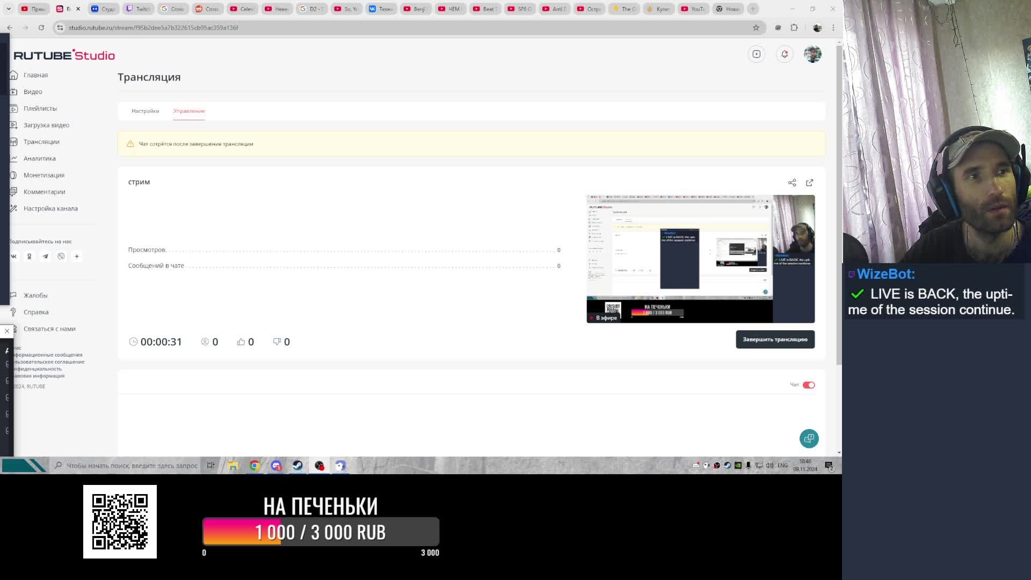Toggle the Чат switch off
Viewport: 1031px width, 580px height.
tap(809, 385)
